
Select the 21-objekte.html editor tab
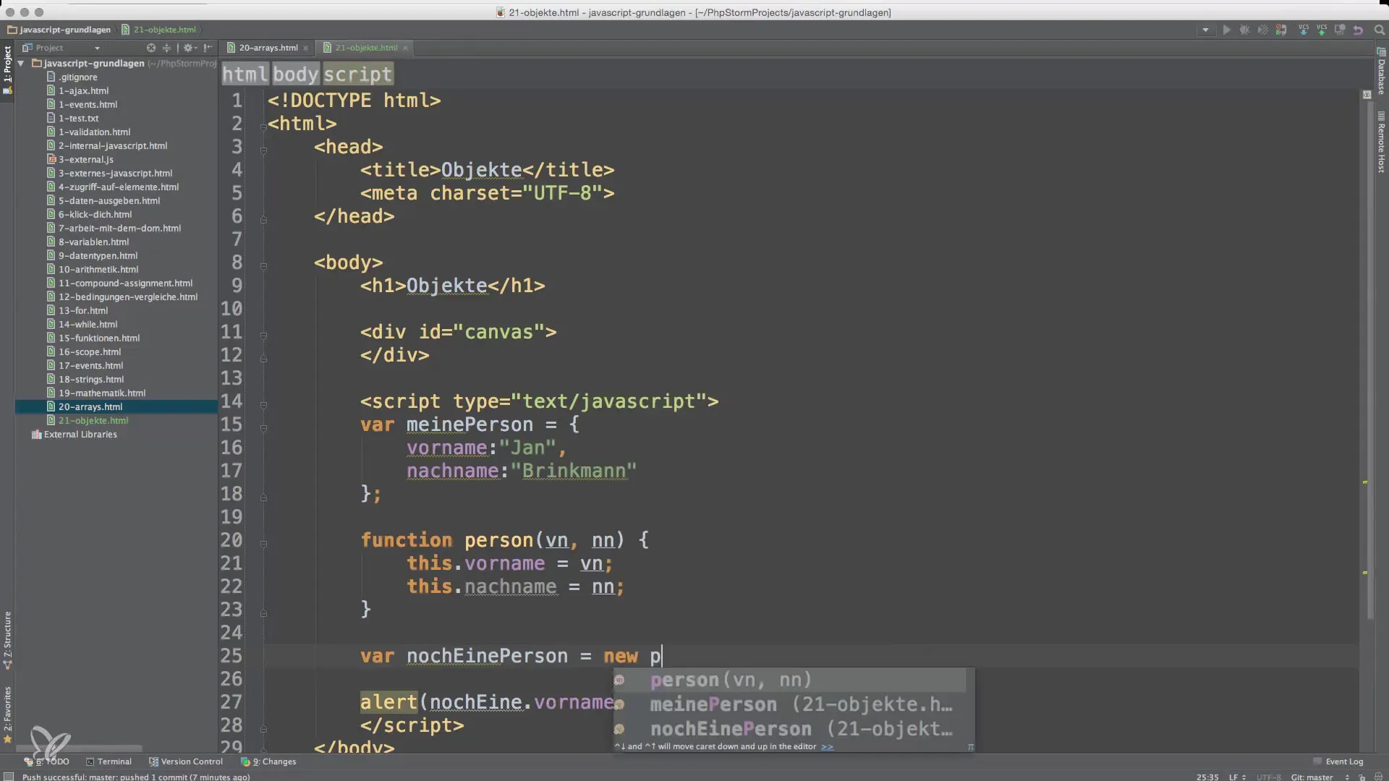(366, 48)
